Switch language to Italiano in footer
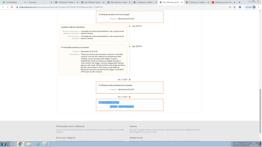The height and width of the screenshot is (147, 262). pyautogui.click(x=168, y=130)
